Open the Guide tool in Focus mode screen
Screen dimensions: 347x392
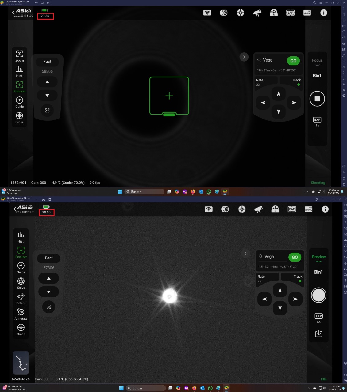pyautogui.click(x=20, y=103)
